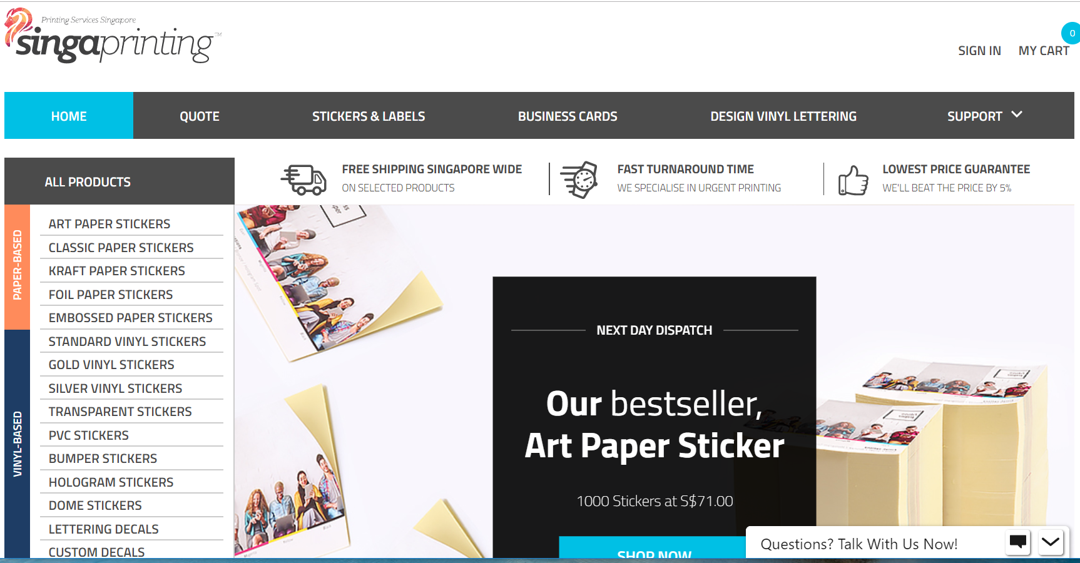
Task: Open the Quote menu item
Action: tap(200, 116)
